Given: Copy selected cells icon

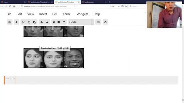Looking at the screenshot, I should click(29, 22).
